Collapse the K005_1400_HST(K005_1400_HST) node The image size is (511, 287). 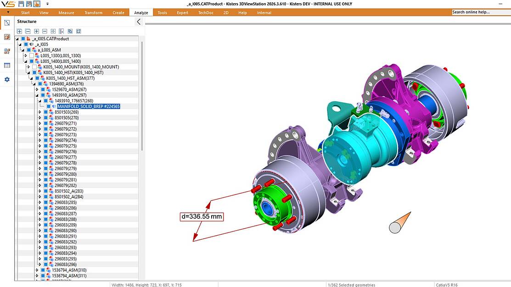(x=28, y=72)
